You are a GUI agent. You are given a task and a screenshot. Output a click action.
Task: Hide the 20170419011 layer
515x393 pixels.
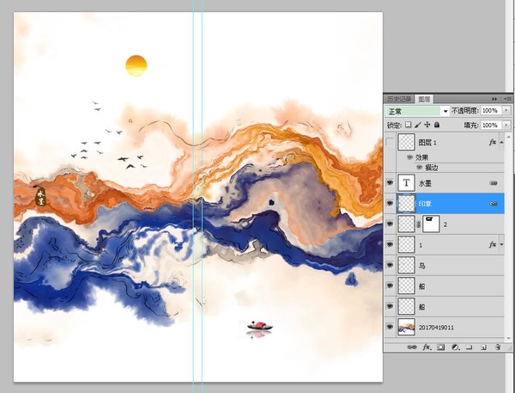point(390,327)
